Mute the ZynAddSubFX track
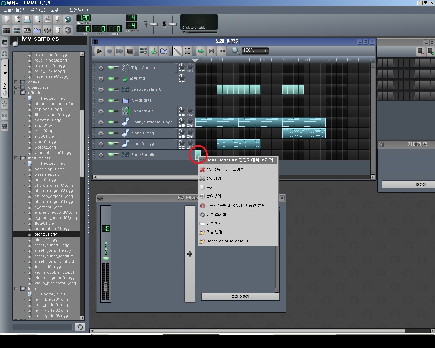This screenshot has width=435, height=348. (110, 111)
